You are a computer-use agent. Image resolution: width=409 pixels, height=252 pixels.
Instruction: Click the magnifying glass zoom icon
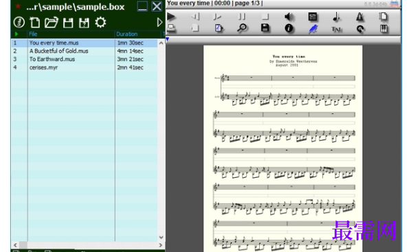coord(242,28)
